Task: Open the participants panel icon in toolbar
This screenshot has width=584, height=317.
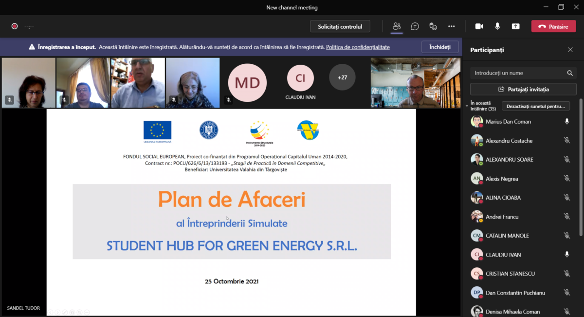Action: coord(397,26)
